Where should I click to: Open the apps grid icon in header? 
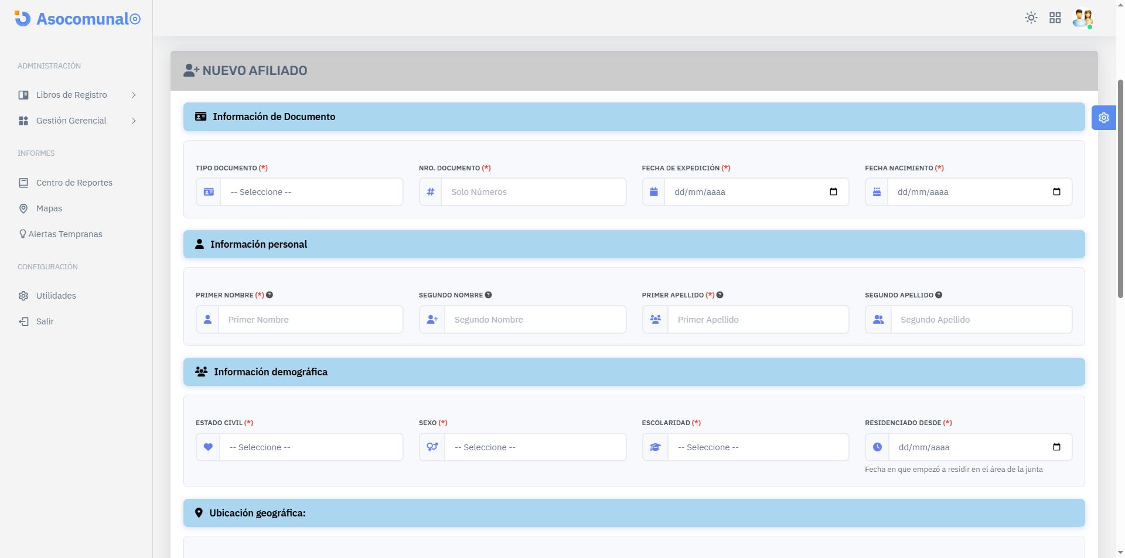coord(1055,18)
